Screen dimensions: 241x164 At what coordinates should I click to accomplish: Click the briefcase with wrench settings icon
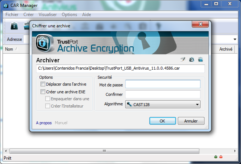[x=191, y=59]
